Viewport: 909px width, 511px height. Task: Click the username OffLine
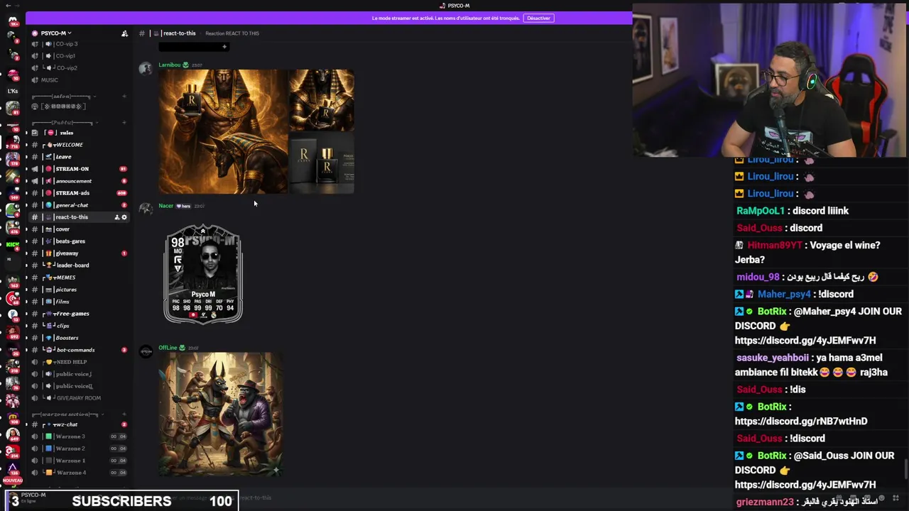pos(168,348)
